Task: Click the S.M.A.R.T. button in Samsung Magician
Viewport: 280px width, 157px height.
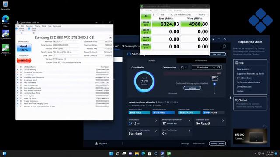Action: click(217, 54)
